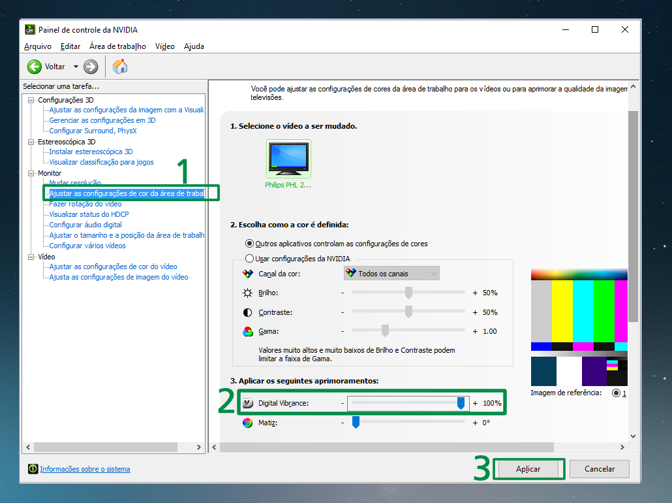The width and height of the screenshot is (672, 503).
Task: Select reference image radio button 1
Action: pyautogui.click(x=617, y=393)
